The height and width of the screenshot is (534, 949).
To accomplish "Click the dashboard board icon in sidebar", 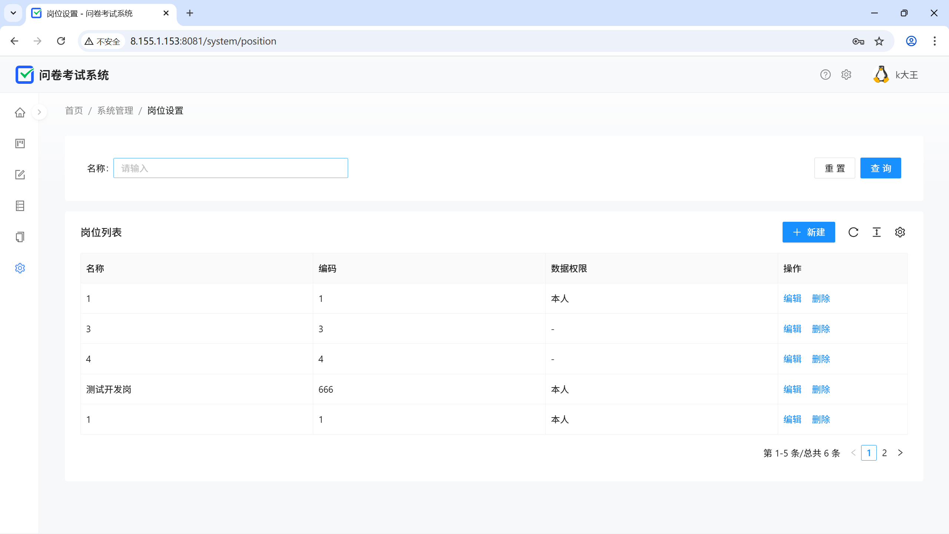I will (x=20, y=144).
